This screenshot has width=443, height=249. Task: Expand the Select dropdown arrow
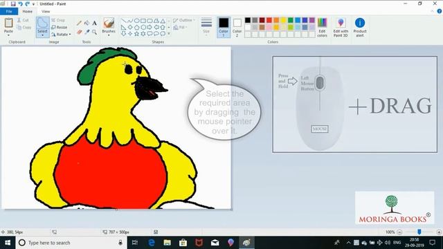coord(43,35)
